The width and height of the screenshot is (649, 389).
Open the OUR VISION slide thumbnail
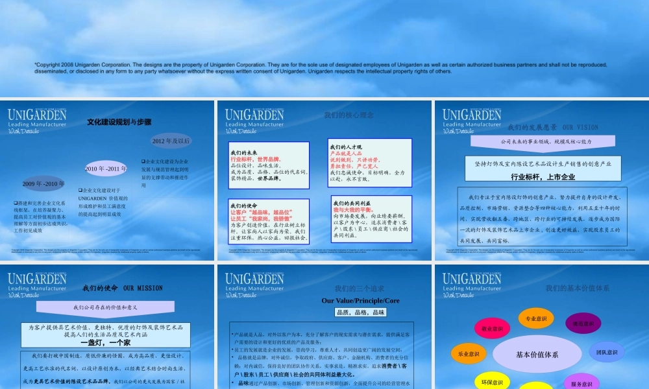pyautogui.click(x=542, y=181)
